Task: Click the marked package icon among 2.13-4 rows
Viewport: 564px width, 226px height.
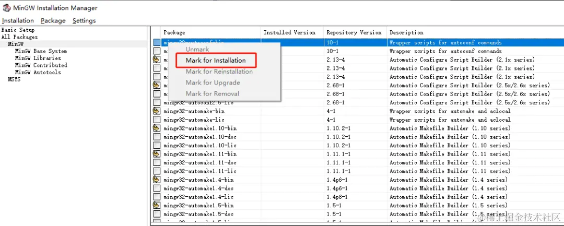Action: click(157, 60)
